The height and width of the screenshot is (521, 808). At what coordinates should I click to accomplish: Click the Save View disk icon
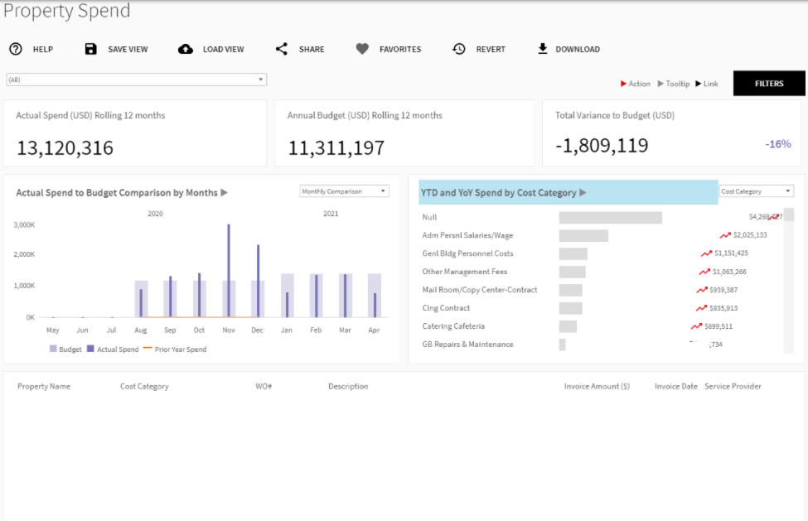(x=90, y=49)
